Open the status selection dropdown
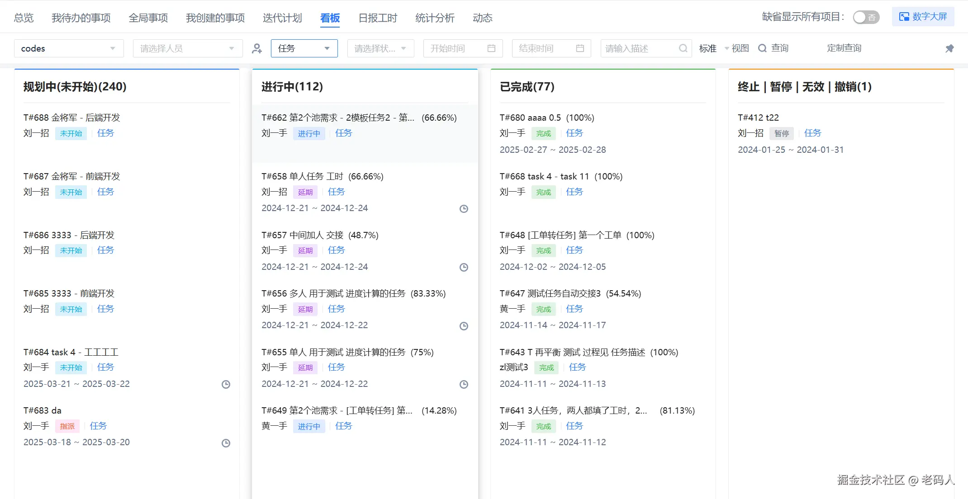Screen dimensions: 968x499 coord(380,48)
